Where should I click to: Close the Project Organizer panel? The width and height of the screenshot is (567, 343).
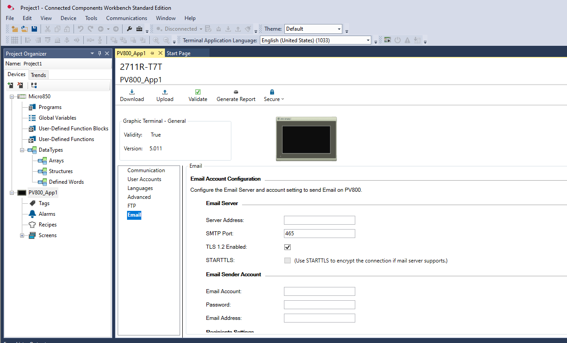tap(107, 53)
